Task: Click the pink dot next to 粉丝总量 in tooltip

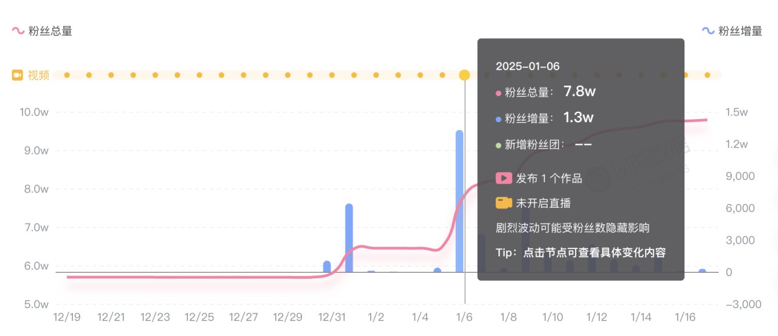Action: [x=498, y=94]
